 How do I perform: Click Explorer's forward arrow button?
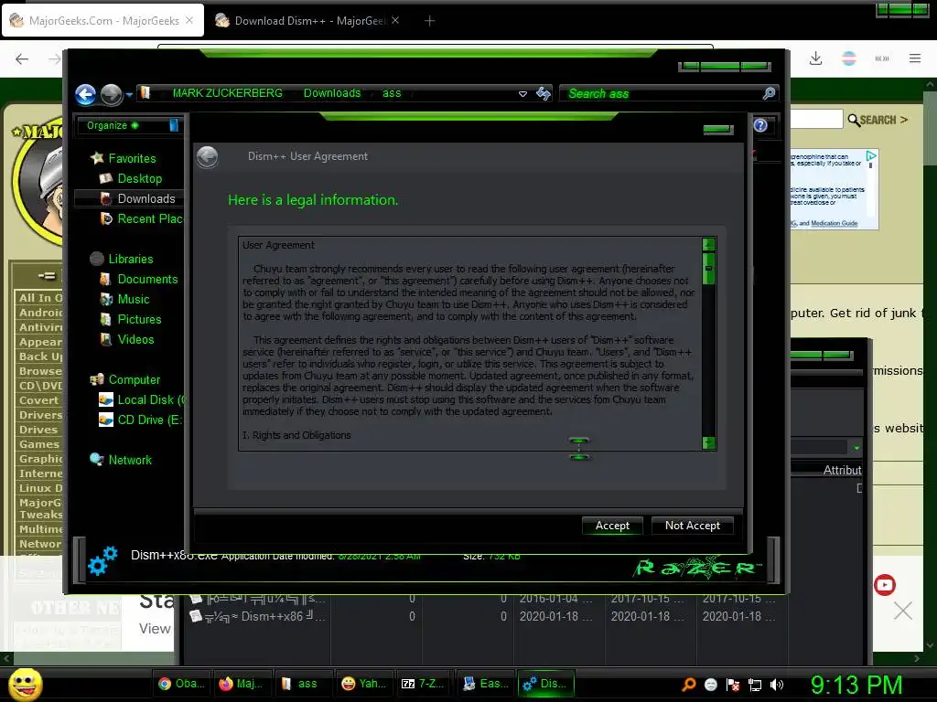click(111, 94)
